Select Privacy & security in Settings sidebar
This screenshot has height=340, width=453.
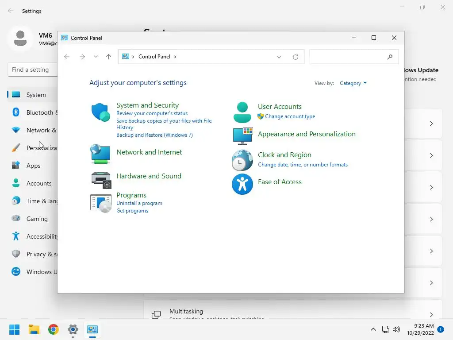pyautogui.click(x=32, y=254)
